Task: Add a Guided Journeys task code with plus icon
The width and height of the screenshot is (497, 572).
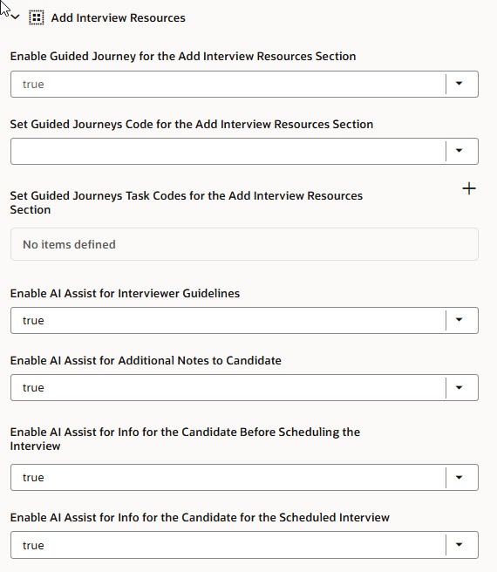Action: [x=469, y=188]
